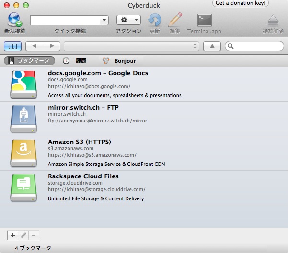Click the 4 ブックマーク status bar text

click(x=33, y=248)
